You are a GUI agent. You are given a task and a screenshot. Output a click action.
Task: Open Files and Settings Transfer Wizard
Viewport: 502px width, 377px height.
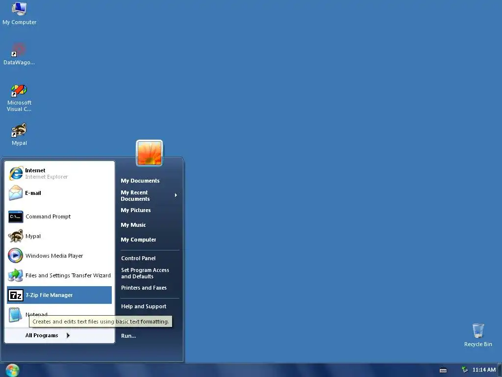59,275
